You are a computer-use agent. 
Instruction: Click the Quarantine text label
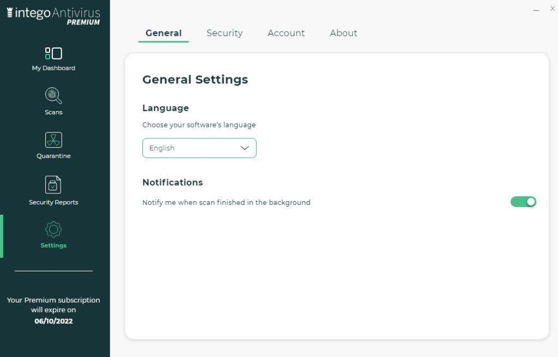tap(53, 156)
